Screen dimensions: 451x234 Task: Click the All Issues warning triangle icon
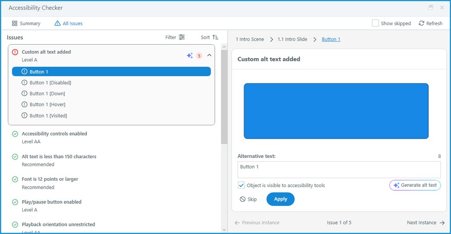57,23
